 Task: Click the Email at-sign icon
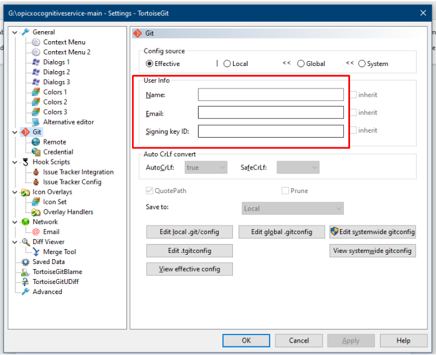(36, 232)
